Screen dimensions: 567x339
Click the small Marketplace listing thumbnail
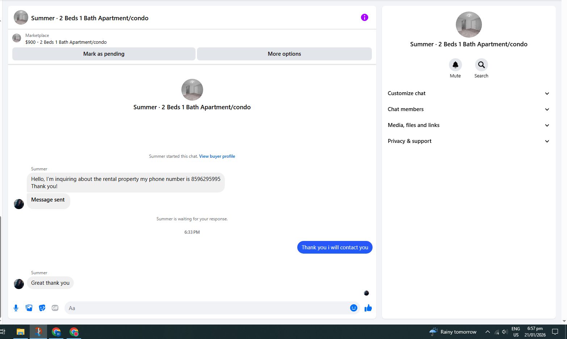[17, 38]
